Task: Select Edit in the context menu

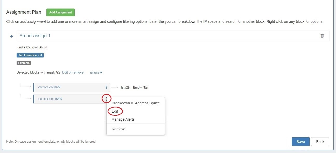Action: (115, 111)
